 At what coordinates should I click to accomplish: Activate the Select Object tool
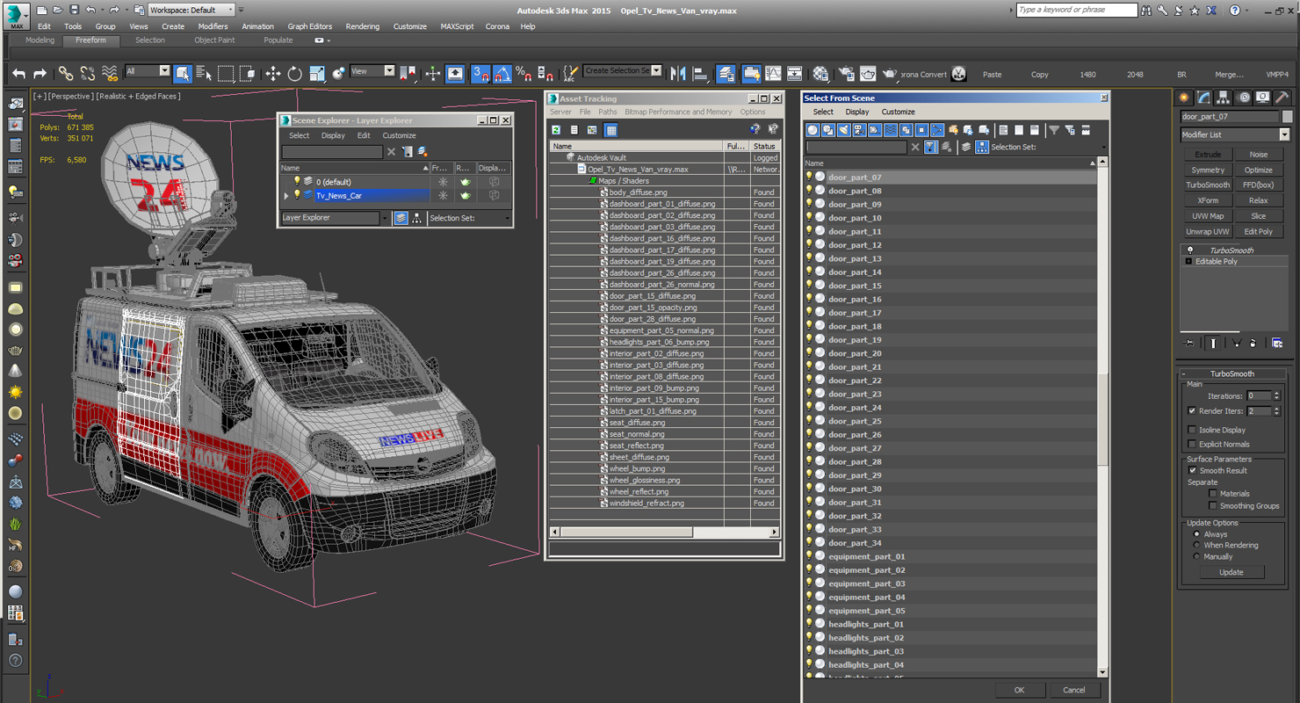click(x=183, y=74)
